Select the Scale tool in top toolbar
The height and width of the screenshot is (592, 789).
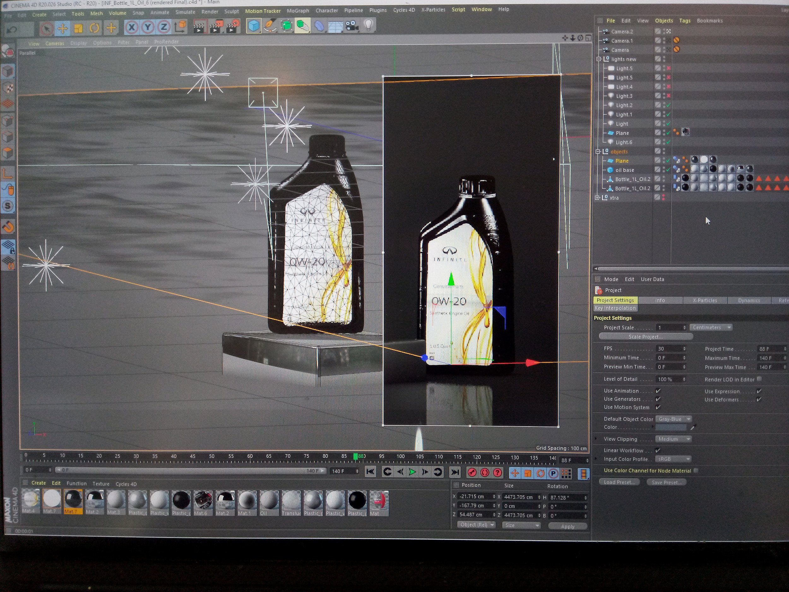click(79, 28)
